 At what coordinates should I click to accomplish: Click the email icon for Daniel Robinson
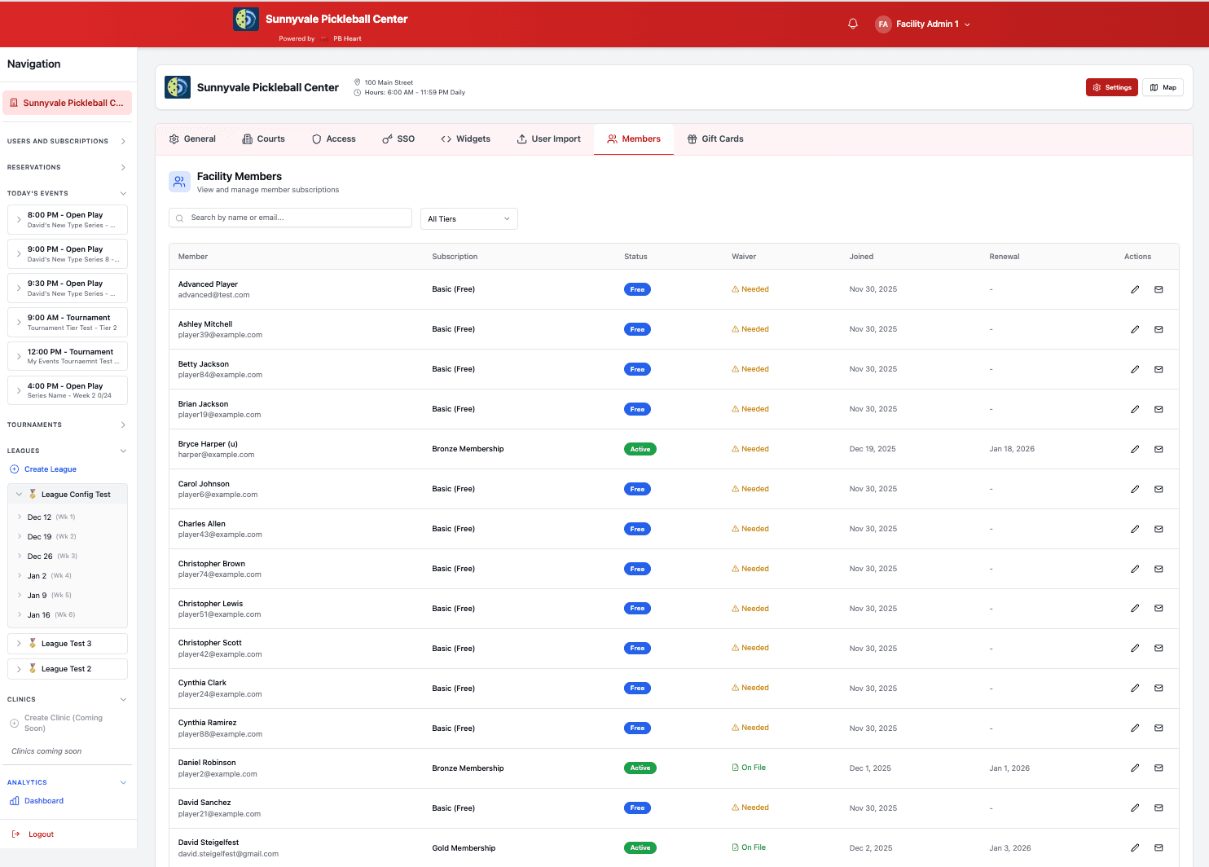1158,768
